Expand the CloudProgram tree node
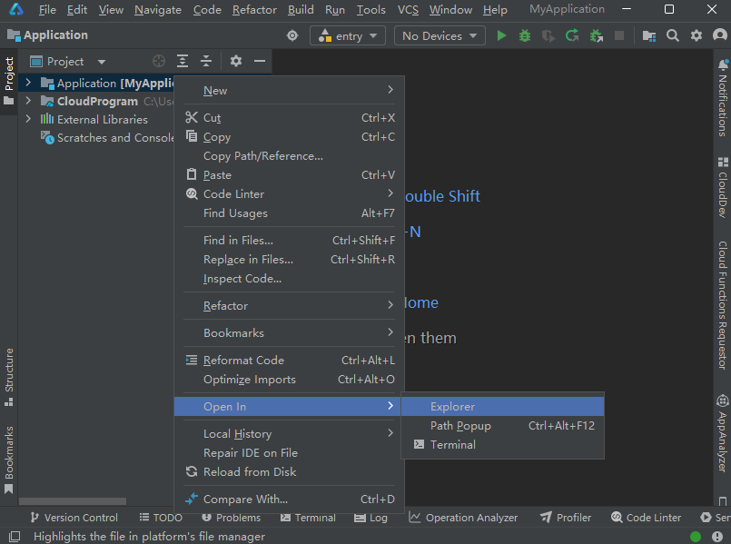This screenshot has width=731, height=544. click(28, 101)
